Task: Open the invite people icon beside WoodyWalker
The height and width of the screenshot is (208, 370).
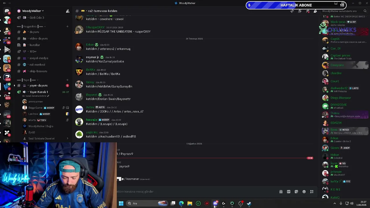Action: 68,11
